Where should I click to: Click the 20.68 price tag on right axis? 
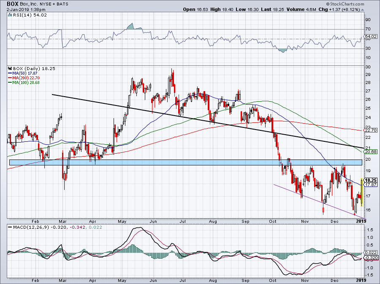[371, 152]
